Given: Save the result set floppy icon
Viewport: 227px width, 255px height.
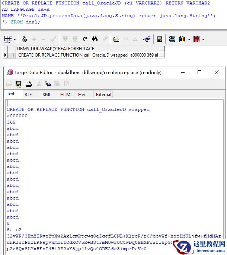Looking at the screenshot, I should (x=160, y=39).
